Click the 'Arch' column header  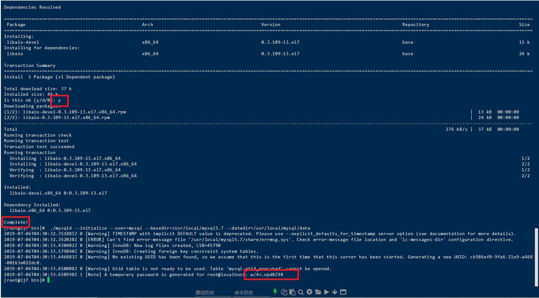[x=147, y=24]
